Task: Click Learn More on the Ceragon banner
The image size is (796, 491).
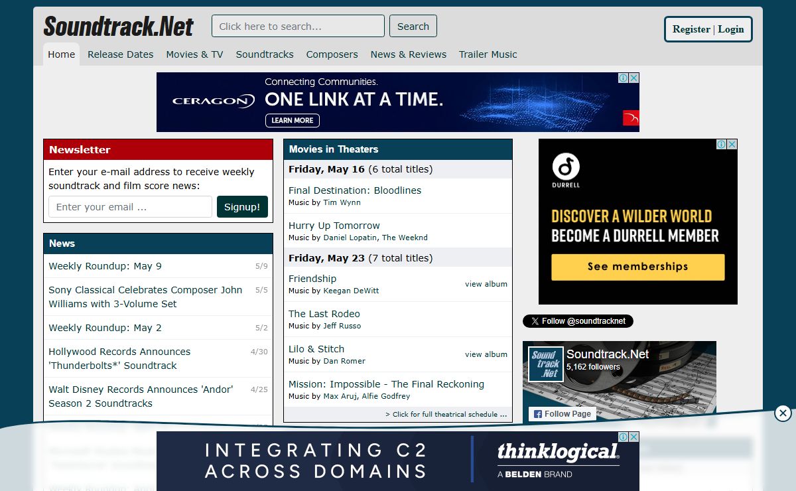Action: tap(293, 121)
